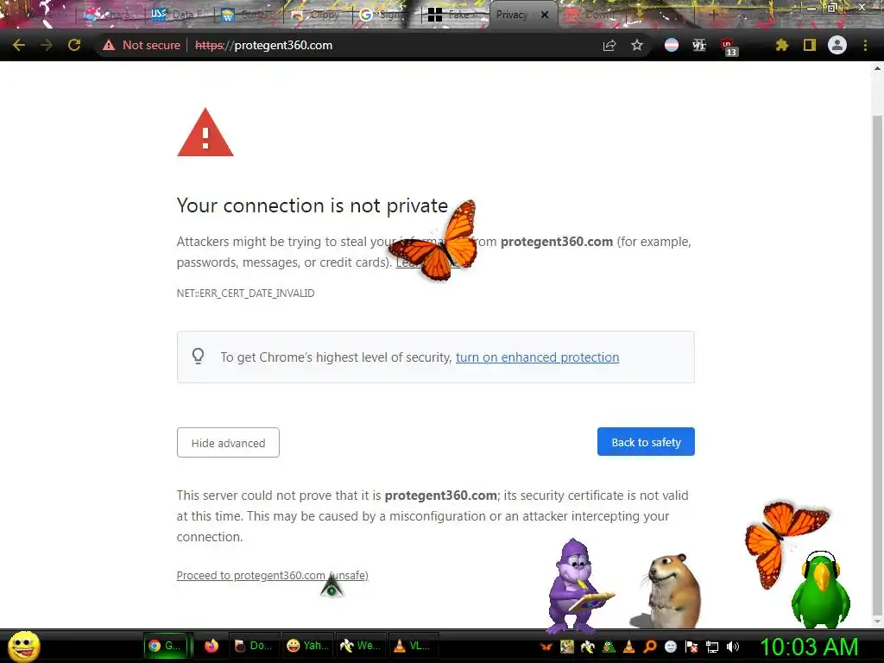Open the Wikiwand style extension icon

coord(699,45)
